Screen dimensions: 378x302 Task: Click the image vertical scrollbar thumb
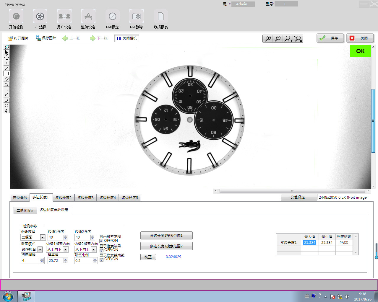[x=373, y=121]
